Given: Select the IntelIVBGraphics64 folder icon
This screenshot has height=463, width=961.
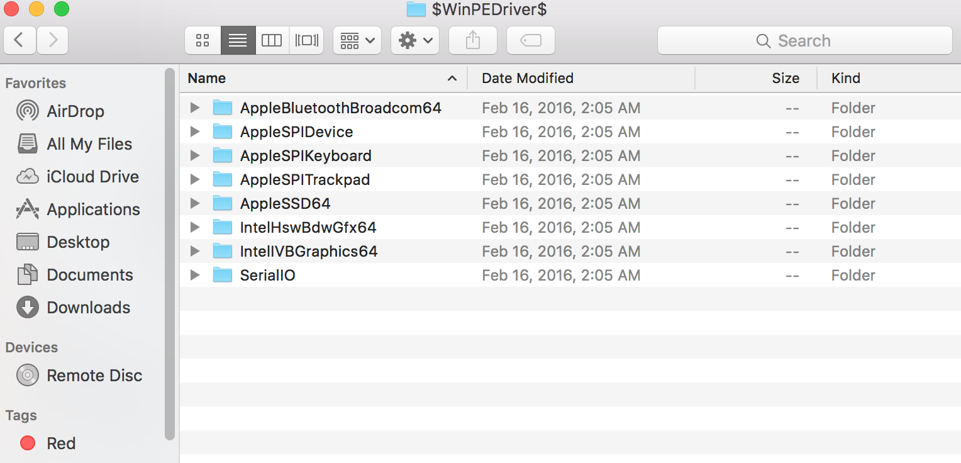Looking at the screenshot, I should click(223, 251).
